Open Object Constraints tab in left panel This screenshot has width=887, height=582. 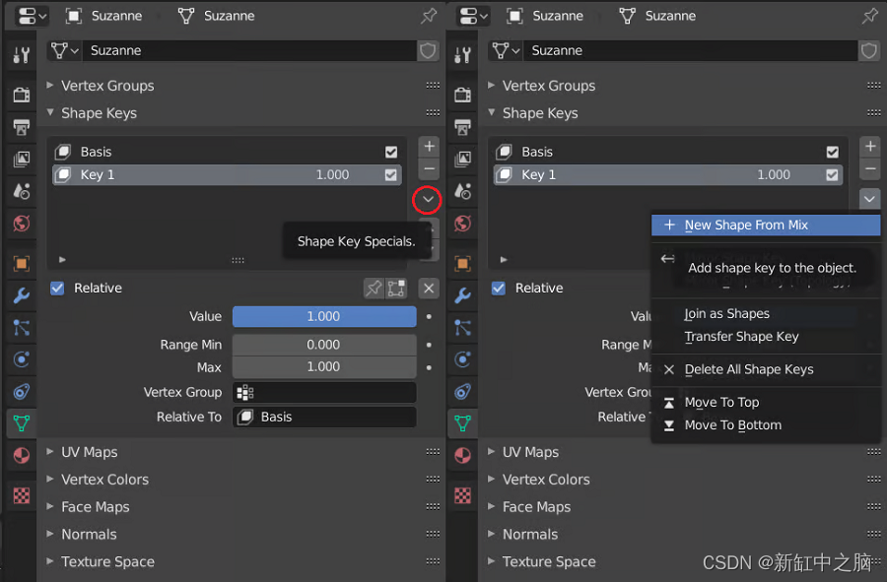pyautogui.click(x=22, y=391)
